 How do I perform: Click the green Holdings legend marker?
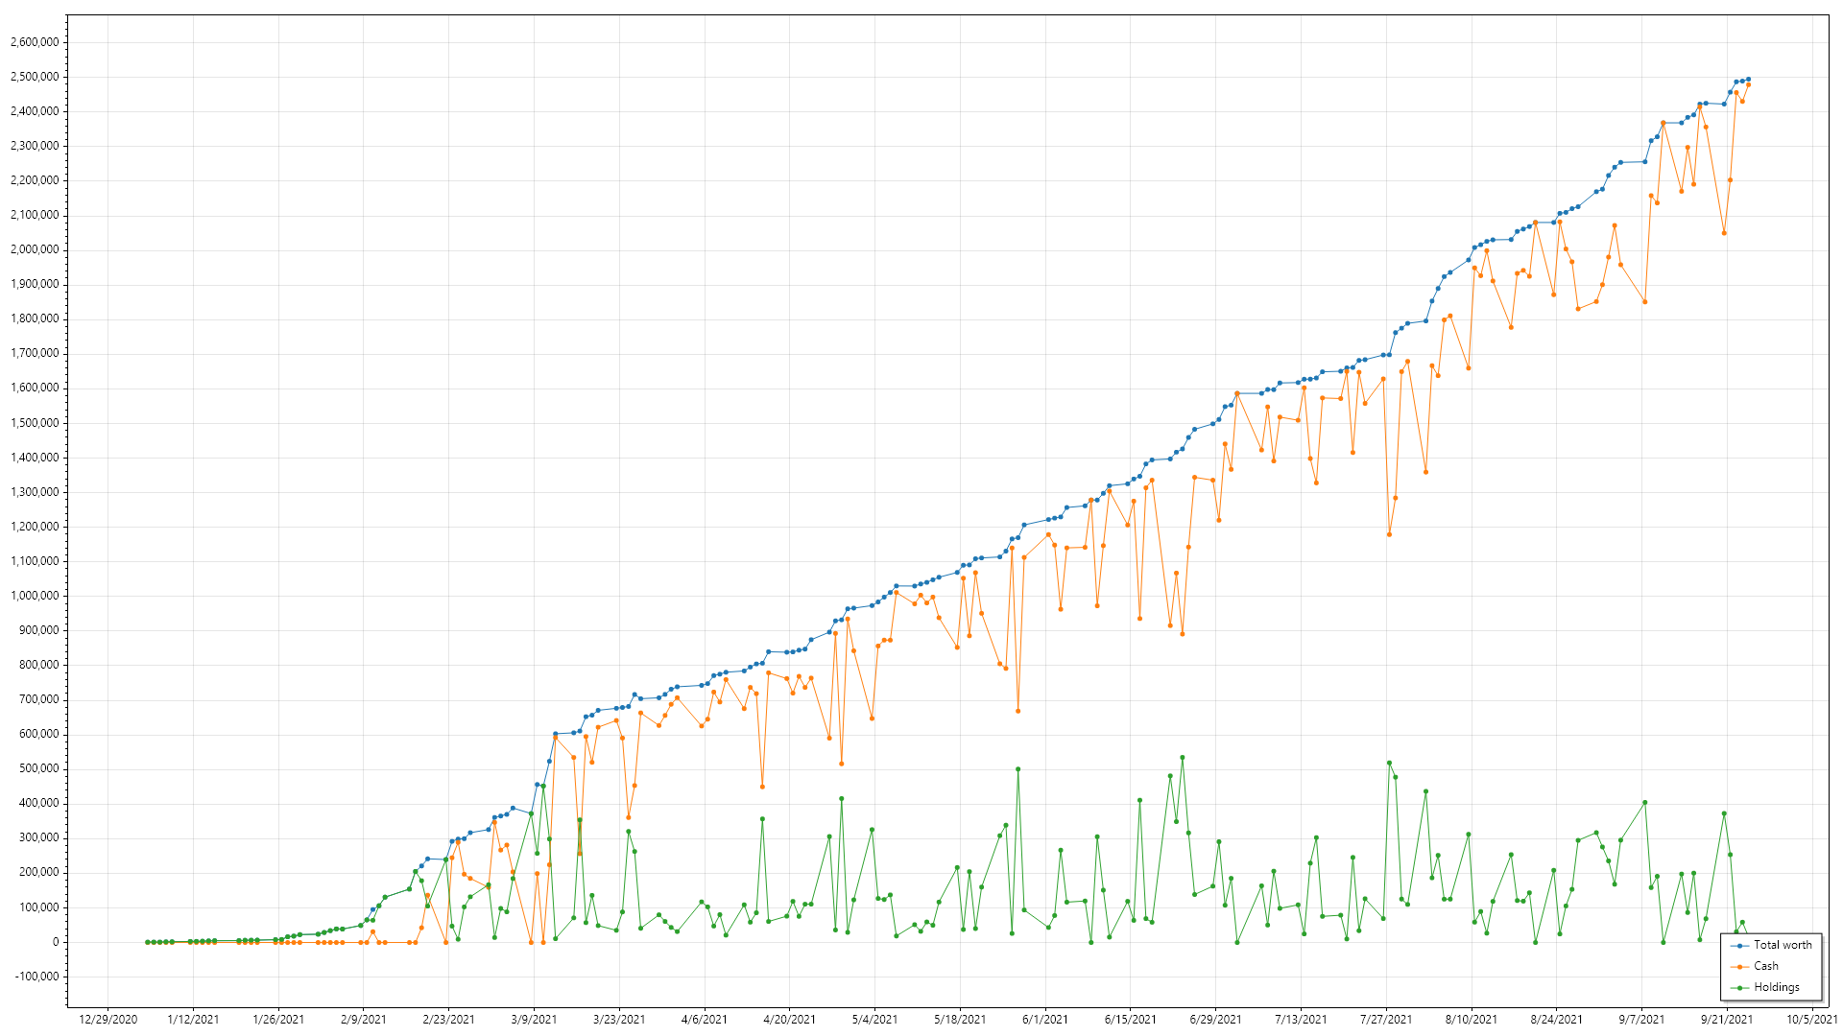pos(1740,988)
